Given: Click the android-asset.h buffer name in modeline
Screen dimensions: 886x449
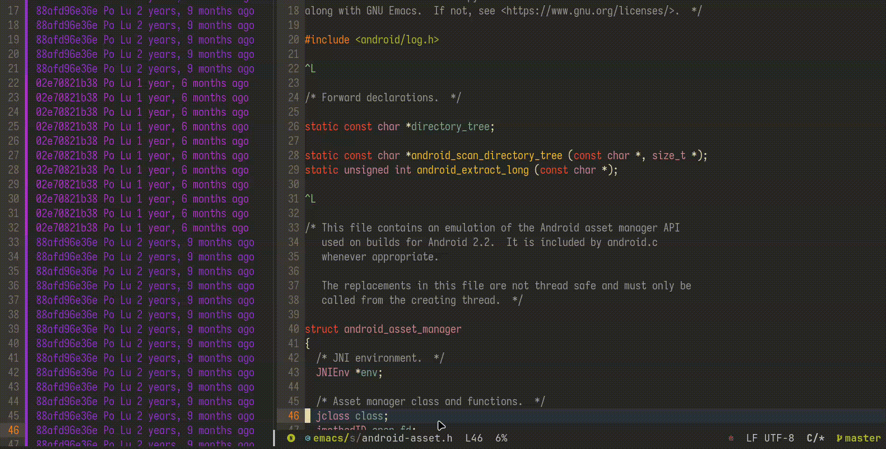Looking at the screenshot, I should pos(407,438).
